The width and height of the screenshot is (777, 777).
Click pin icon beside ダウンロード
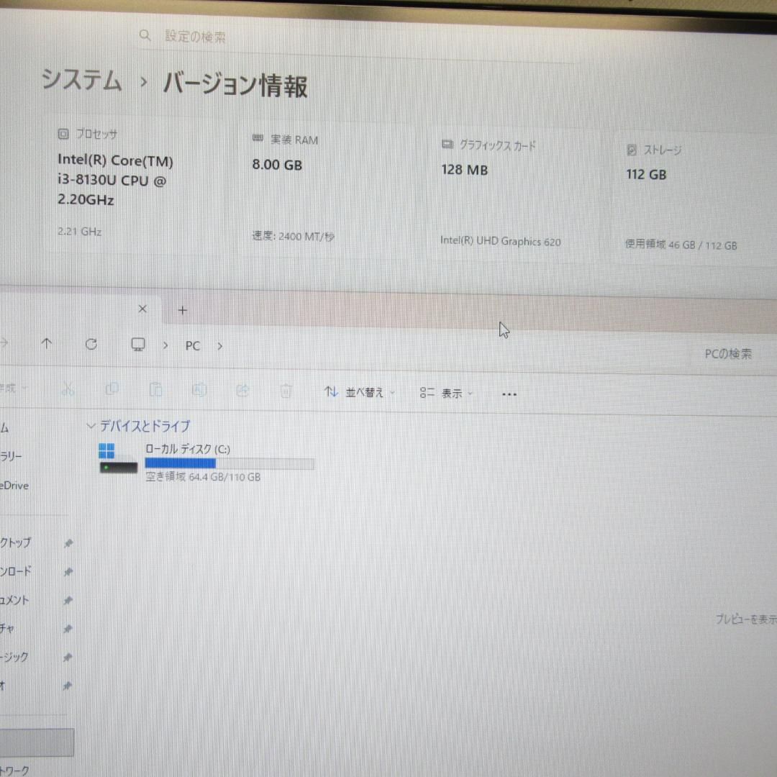[68, 572]
